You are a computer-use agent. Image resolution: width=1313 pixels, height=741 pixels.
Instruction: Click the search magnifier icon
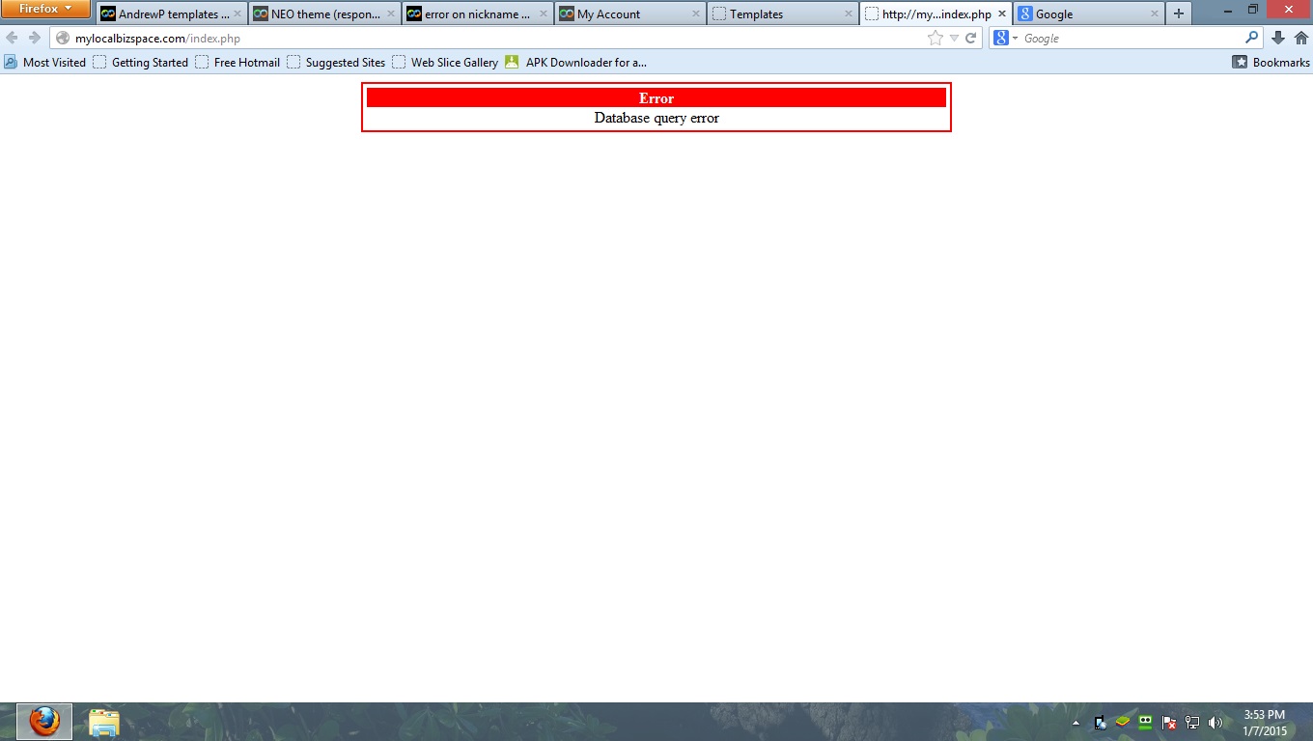point(1252,39)
